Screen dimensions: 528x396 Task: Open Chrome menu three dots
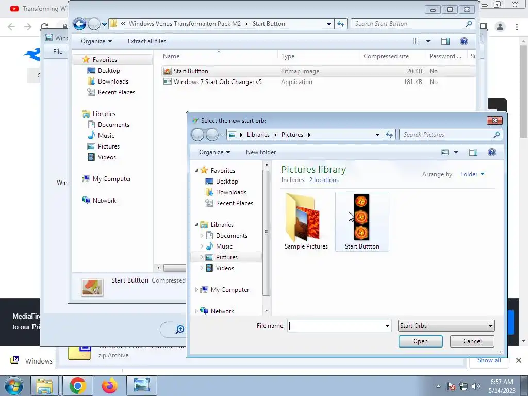pos(517,27)
